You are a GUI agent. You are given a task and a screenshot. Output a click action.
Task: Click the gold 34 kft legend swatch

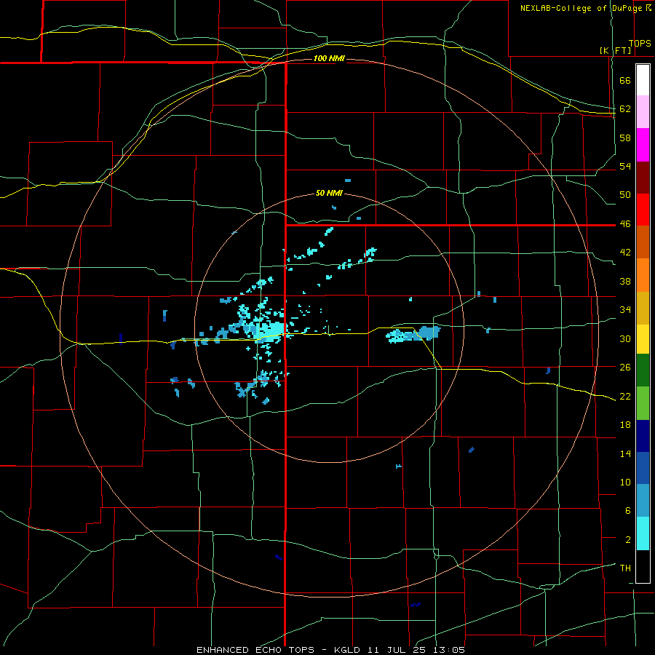click(643, 307)
